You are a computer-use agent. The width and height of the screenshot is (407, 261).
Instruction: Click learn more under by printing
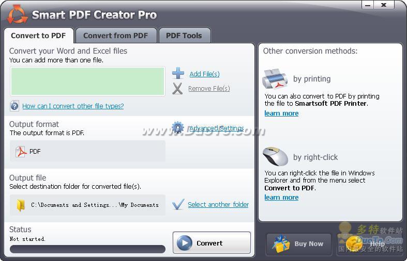point(281,113)
